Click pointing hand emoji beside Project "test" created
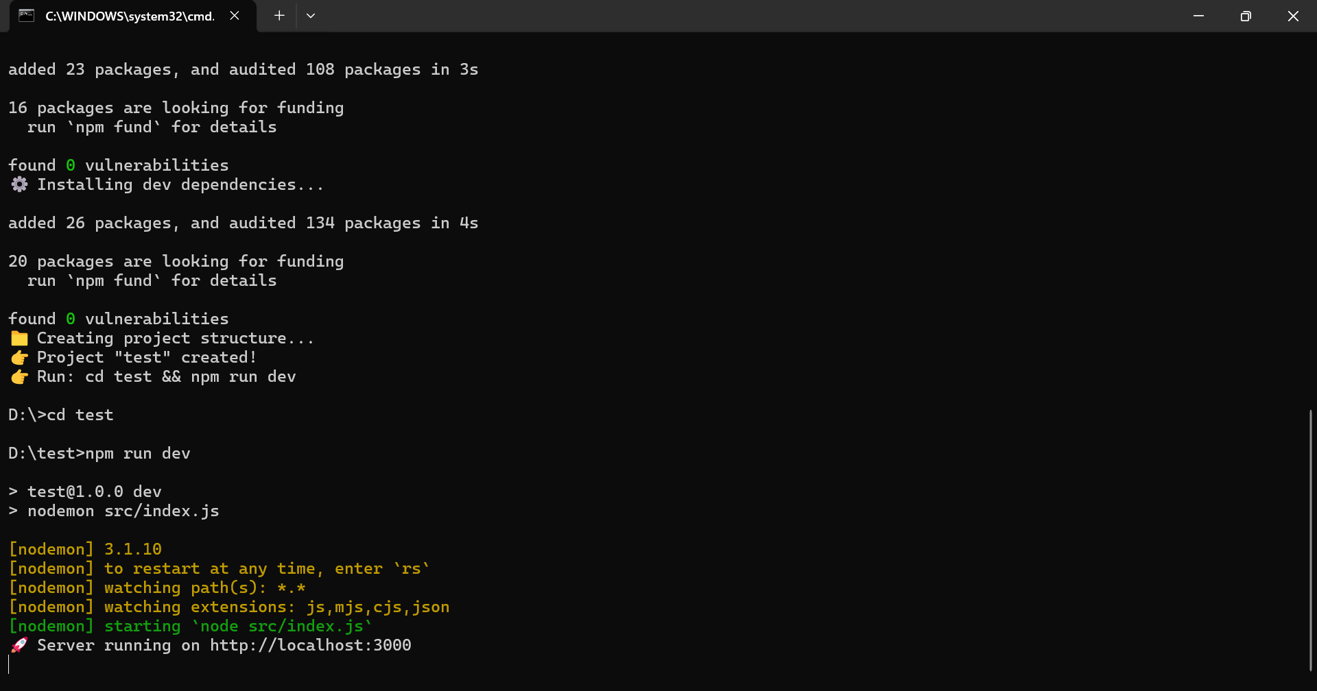 [19, 357]
